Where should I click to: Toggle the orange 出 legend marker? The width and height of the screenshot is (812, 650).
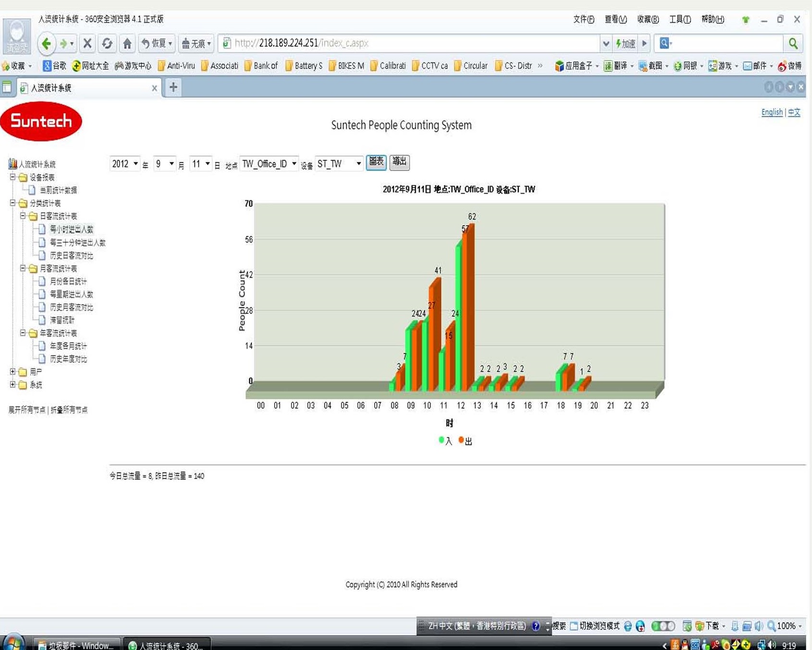[x=461, y=440]
